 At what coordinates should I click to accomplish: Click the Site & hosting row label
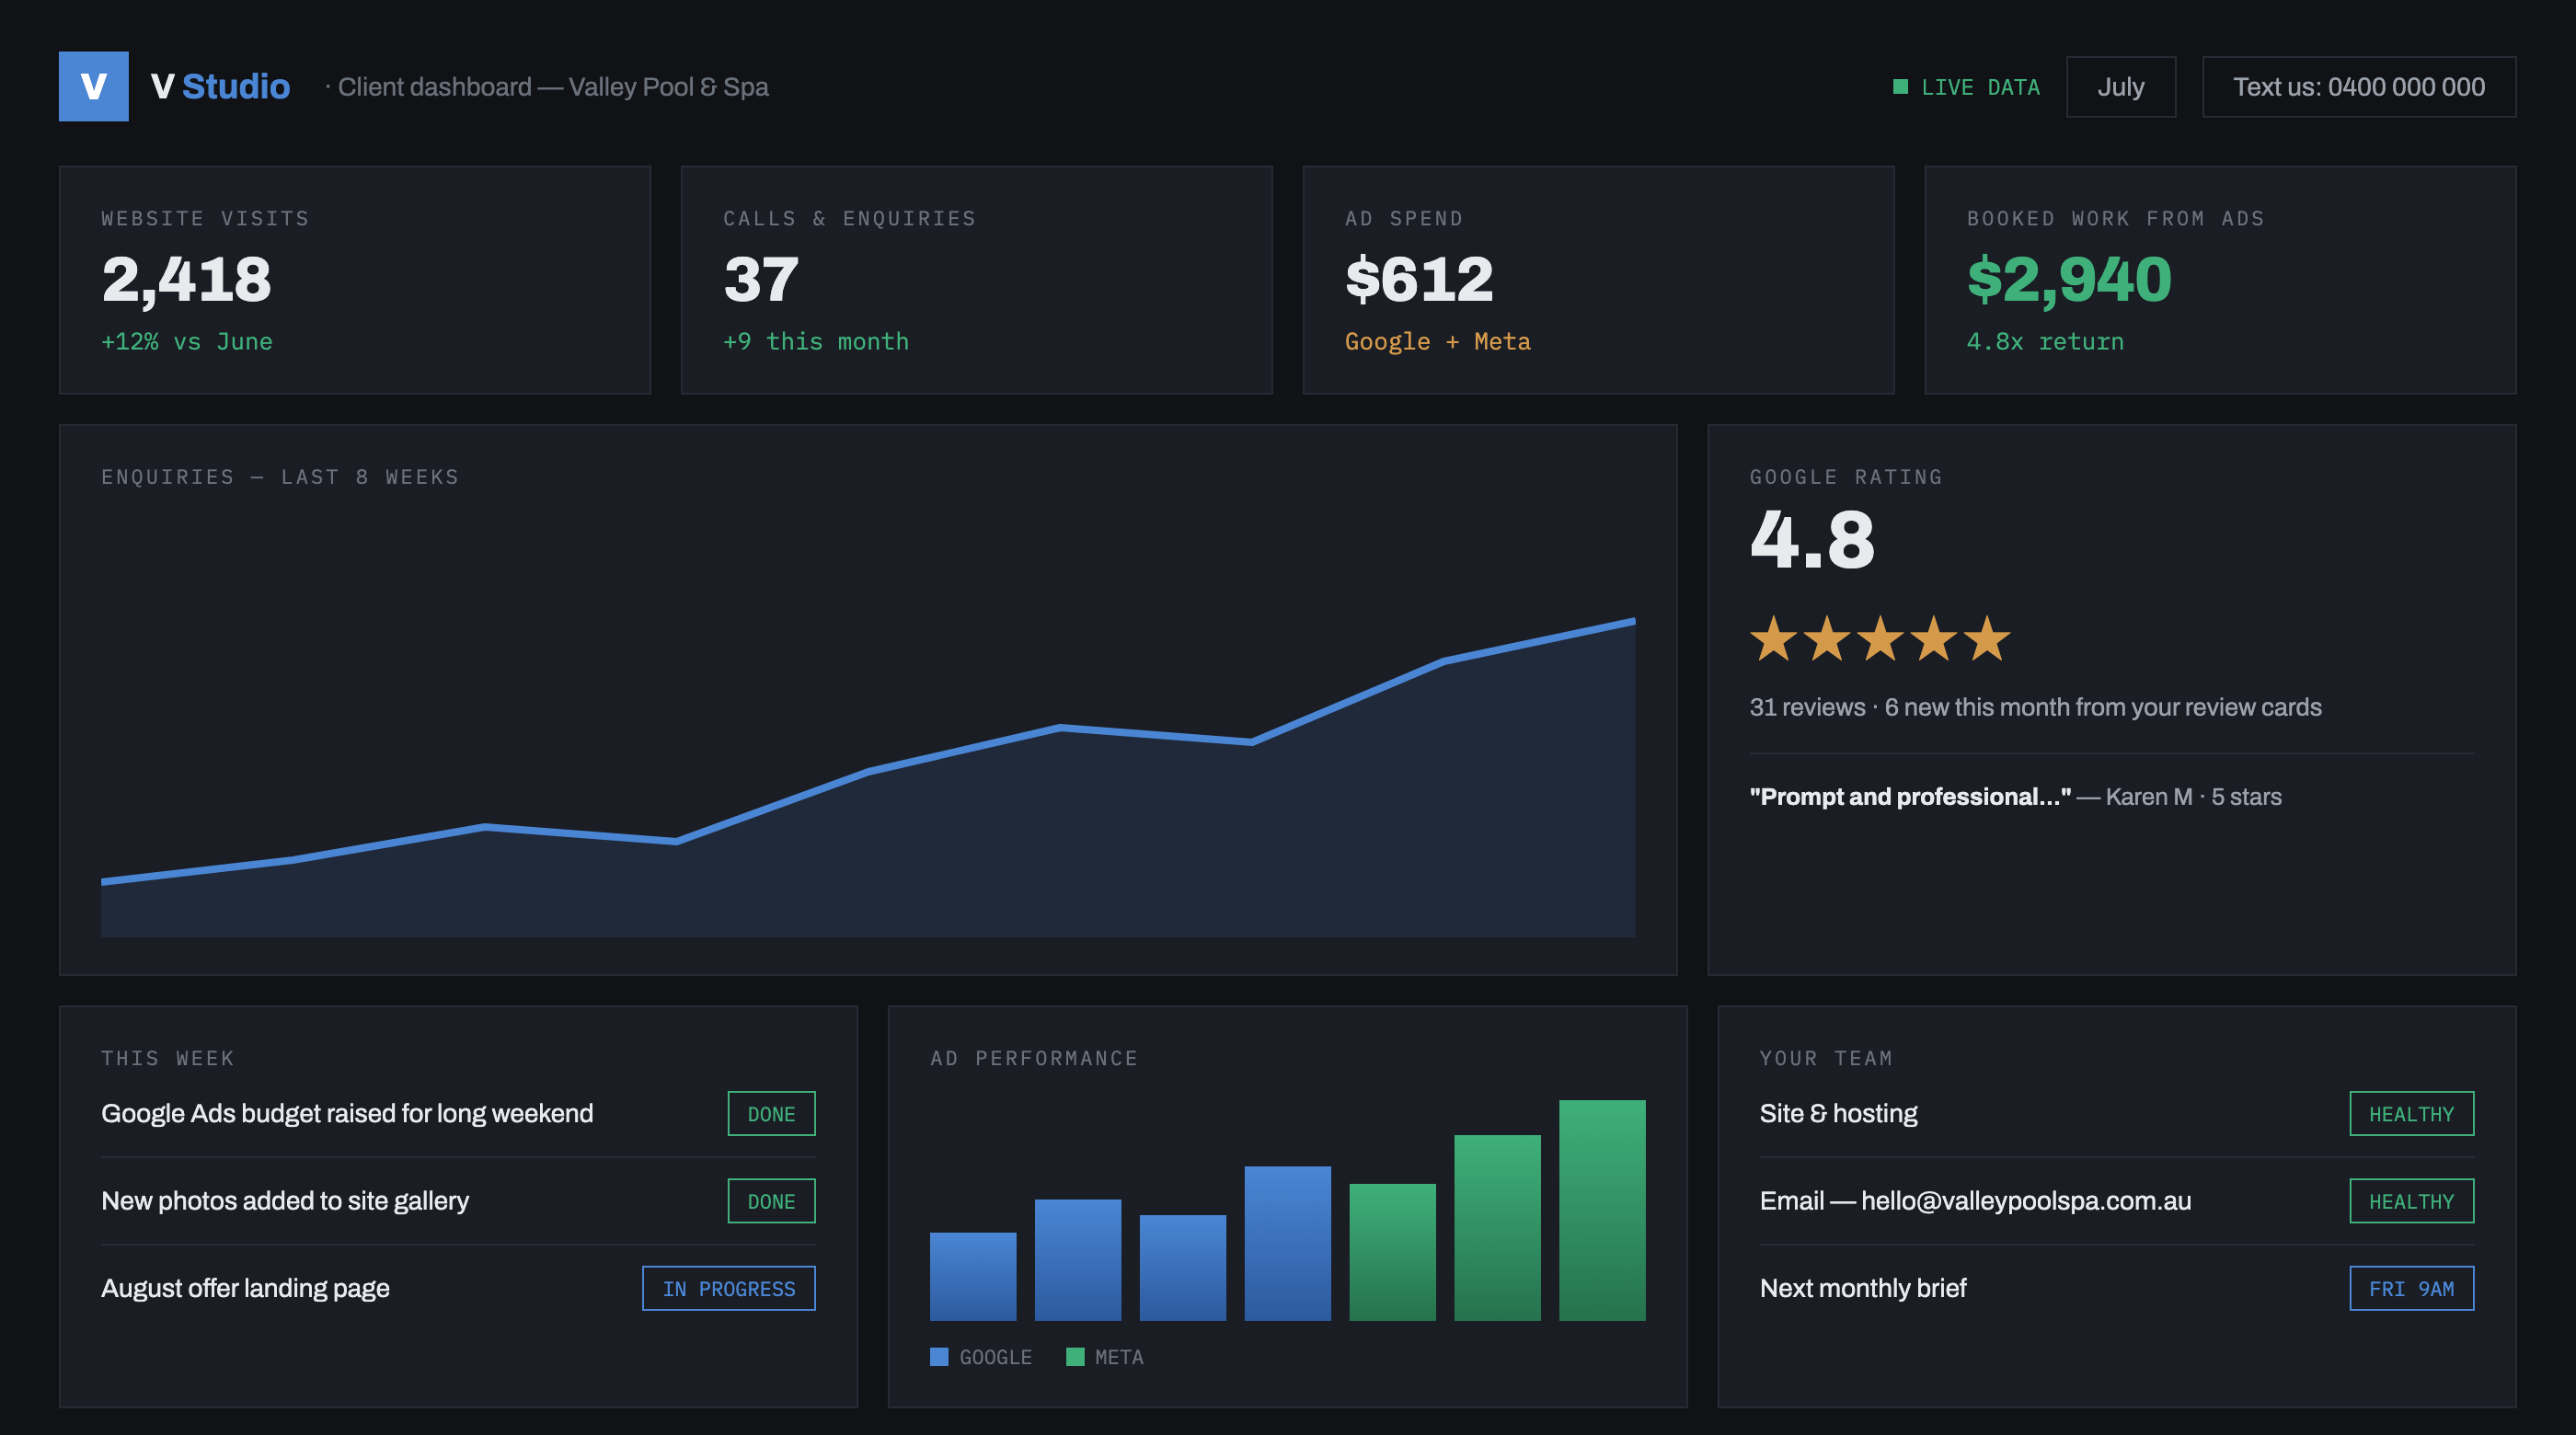(x=1838, y=1113)
